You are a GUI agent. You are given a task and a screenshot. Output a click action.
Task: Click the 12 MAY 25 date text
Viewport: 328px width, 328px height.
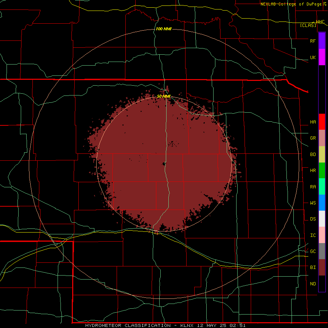pyautogui.click(x=212, y=325)
